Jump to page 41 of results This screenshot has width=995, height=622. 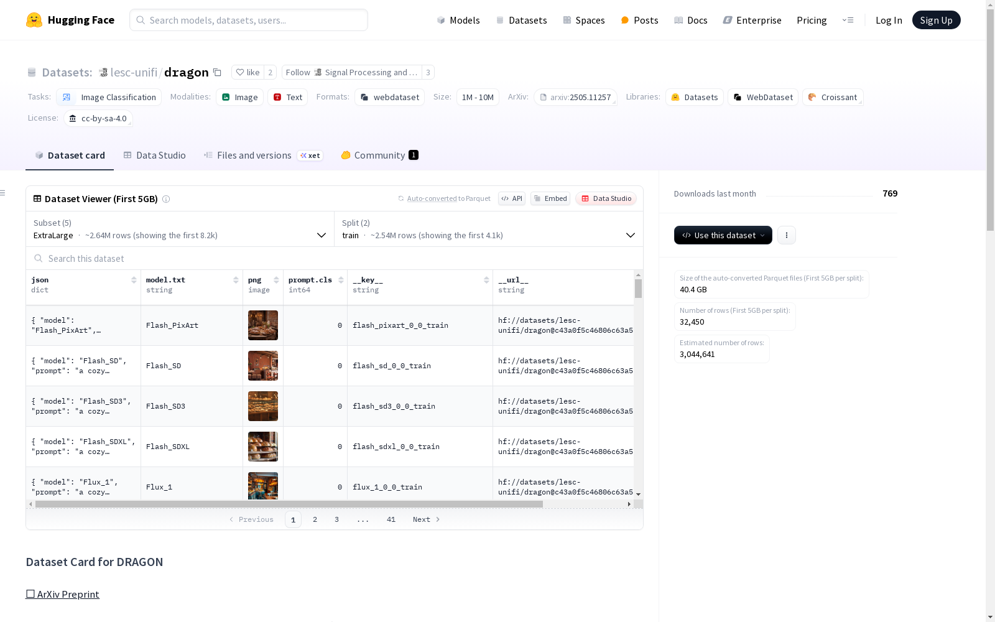[x=391, y=519]
